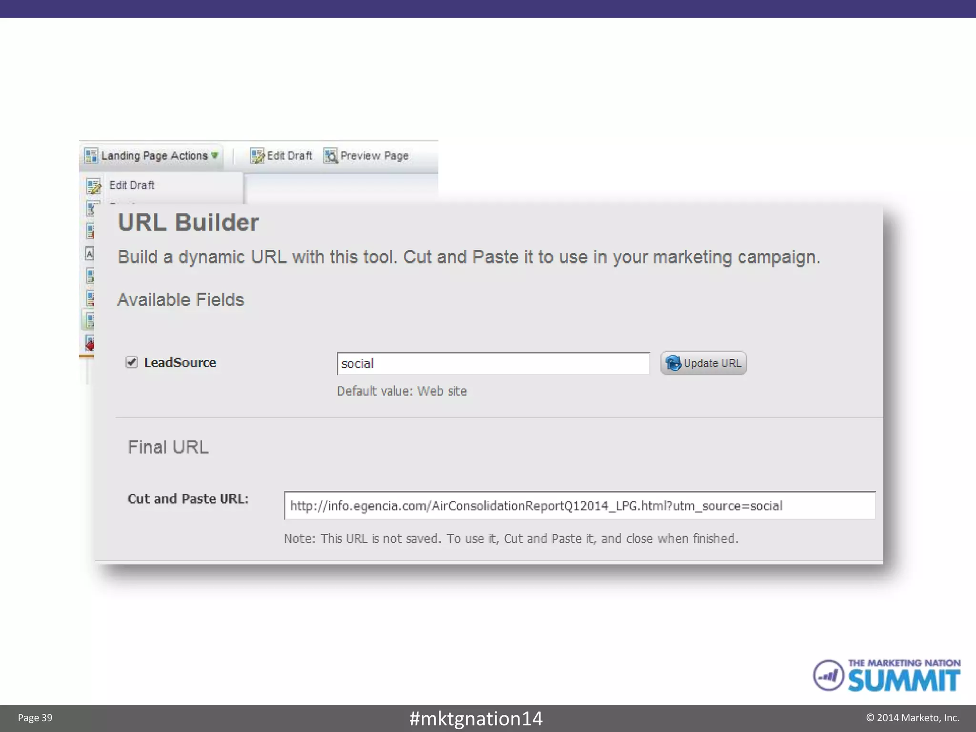This screenshot has height=732, width=976.
Task: Click the globe icon on Update URL
Action: tap(673, 363)
